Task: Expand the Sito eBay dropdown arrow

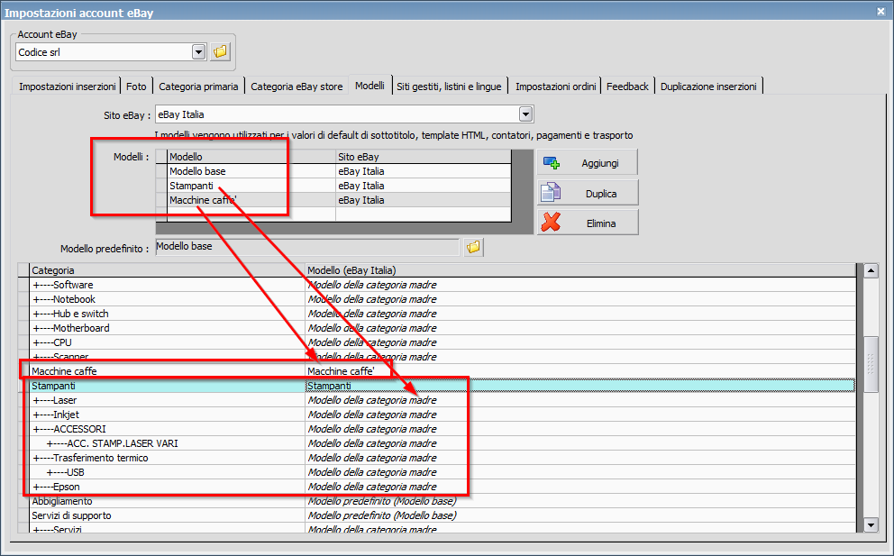Action: tap(525, 114)
